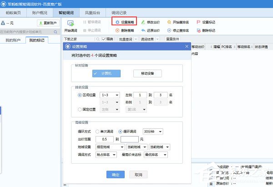Click the maximum bid price input field
Viewport: 273px width, 187px height.
(x=129, y=139)
